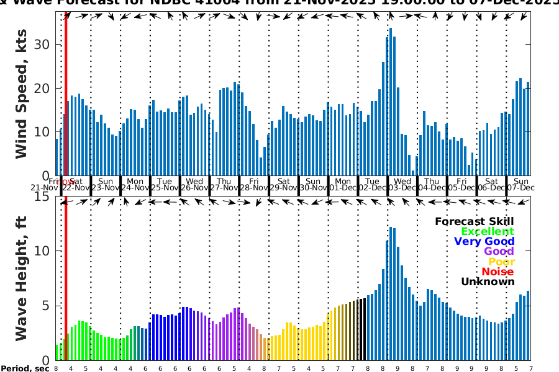559x372 pixels.
Task: Click the Period, sec label
Action: 25,368
